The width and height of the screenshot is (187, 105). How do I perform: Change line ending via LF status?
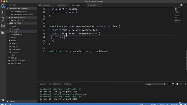167,104
